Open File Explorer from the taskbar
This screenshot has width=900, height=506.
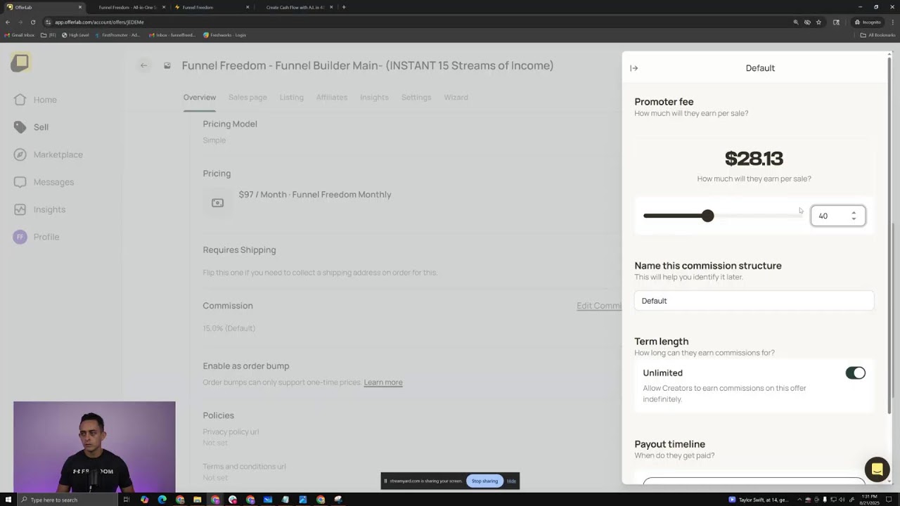pyautogui.click(x=198, y=500)
